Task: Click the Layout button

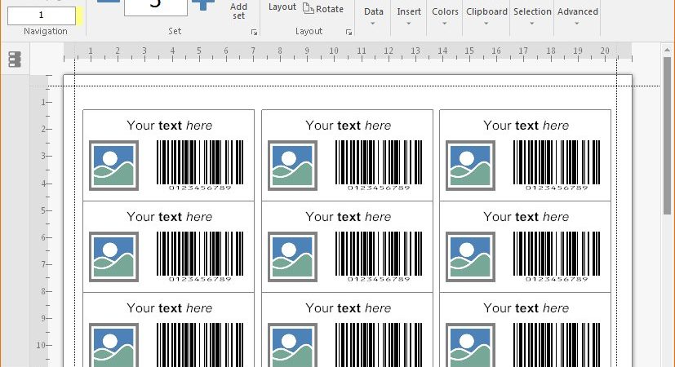Action: (282, 7)
